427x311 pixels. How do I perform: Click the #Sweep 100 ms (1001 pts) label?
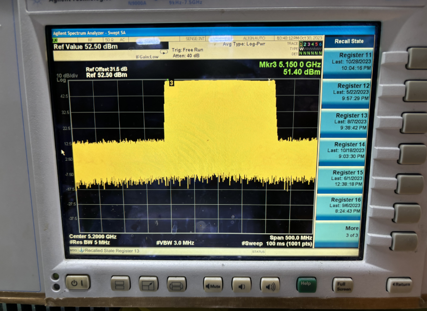coord(277,243)
